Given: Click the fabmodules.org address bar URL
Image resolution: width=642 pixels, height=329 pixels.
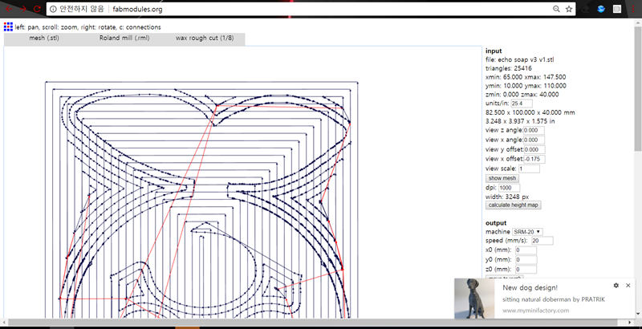Looking at the screenshot, I should (x=137, y=9).
